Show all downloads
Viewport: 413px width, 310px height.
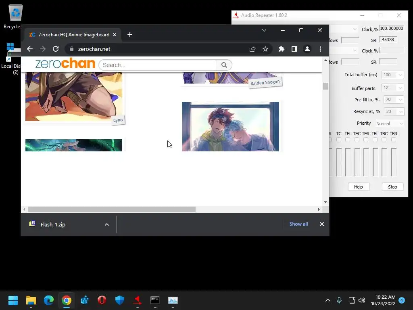click(298, 224)
